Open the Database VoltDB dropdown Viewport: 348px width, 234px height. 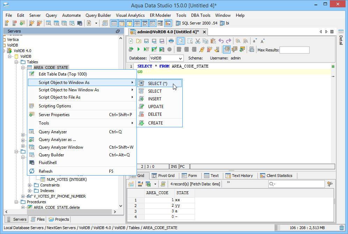pos(166,58)
